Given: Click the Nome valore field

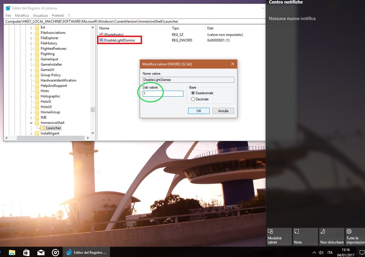Looking at the screenshot, I should (x=188, y=80).
